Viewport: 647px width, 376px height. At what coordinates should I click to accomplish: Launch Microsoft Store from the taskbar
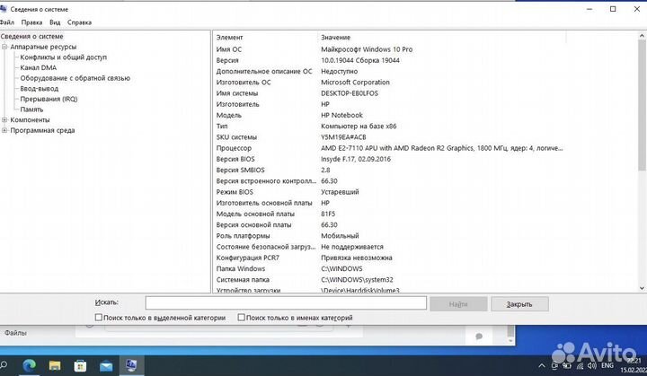tap(80, 365)
